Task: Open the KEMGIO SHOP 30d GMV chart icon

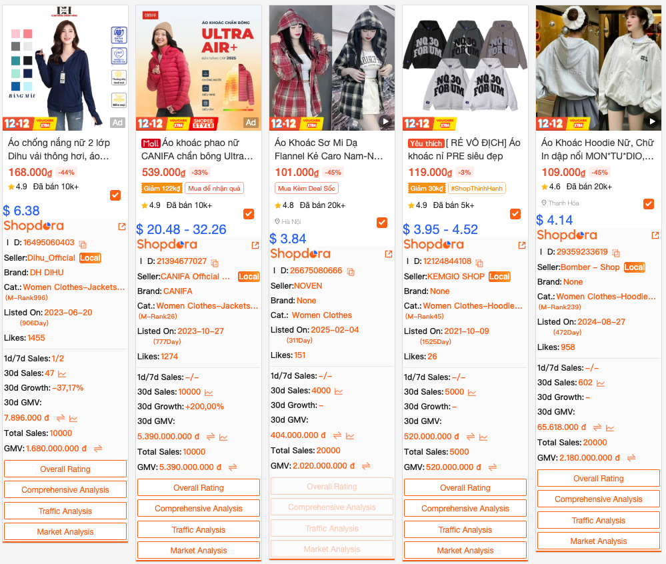Action: pyautogui.click(x=483, y=437)
